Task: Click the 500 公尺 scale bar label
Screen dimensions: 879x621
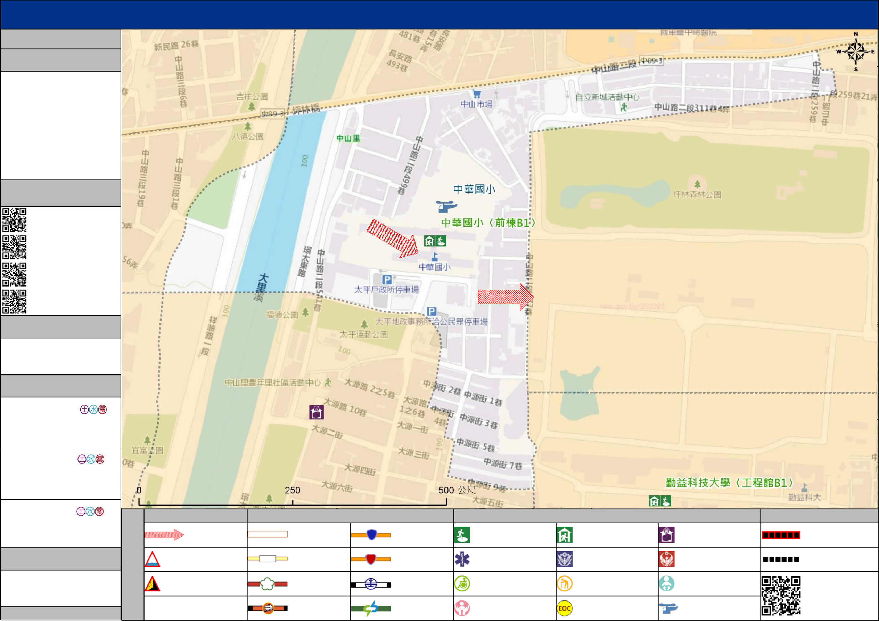Action: pos(457,490)
